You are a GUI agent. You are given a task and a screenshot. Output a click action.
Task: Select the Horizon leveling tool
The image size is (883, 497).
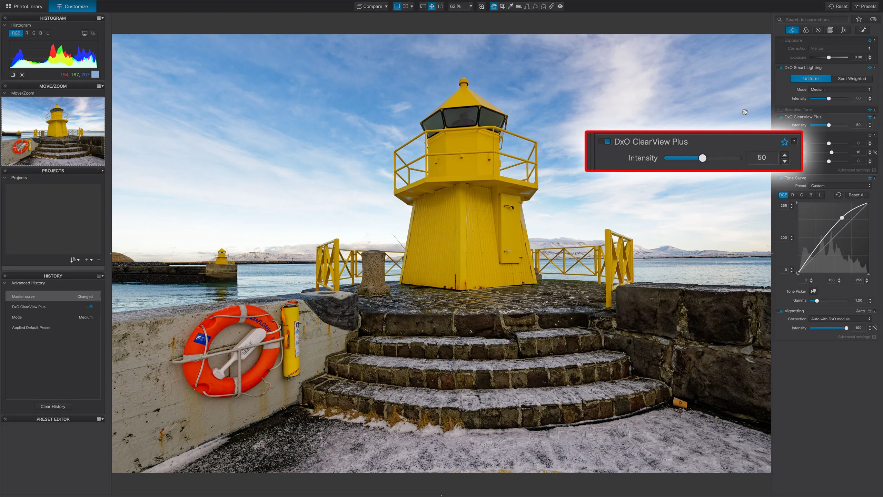coord(519,6)
